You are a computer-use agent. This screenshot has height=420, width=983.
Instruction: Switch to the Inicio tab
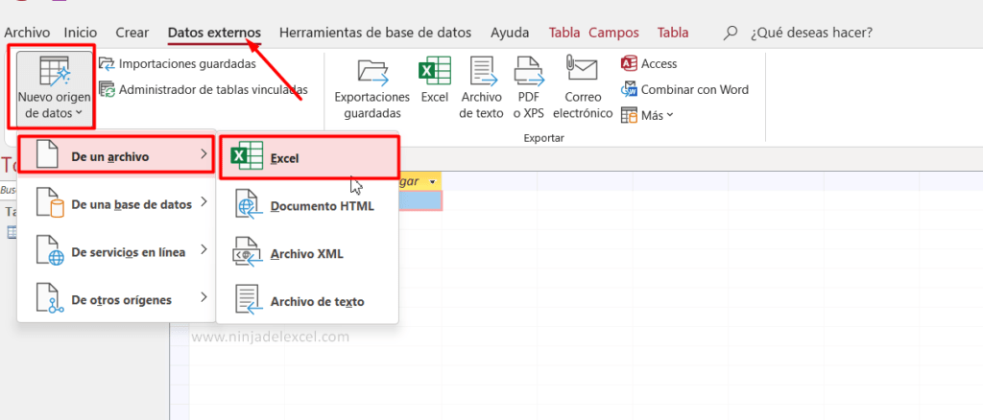pos(81,33)
